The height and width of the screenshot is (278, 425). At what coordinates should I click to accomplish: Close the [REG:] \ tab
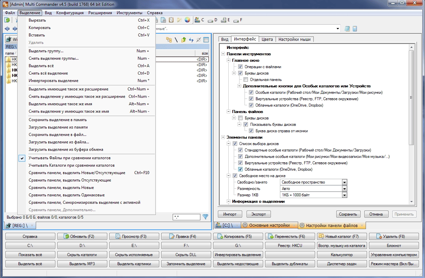point(32,225)
